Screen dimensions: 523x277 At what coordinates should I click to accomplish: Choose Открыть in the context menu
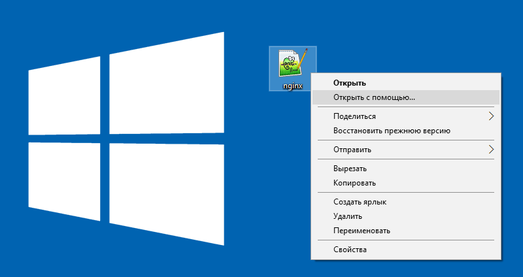click(x=406, y=83)
